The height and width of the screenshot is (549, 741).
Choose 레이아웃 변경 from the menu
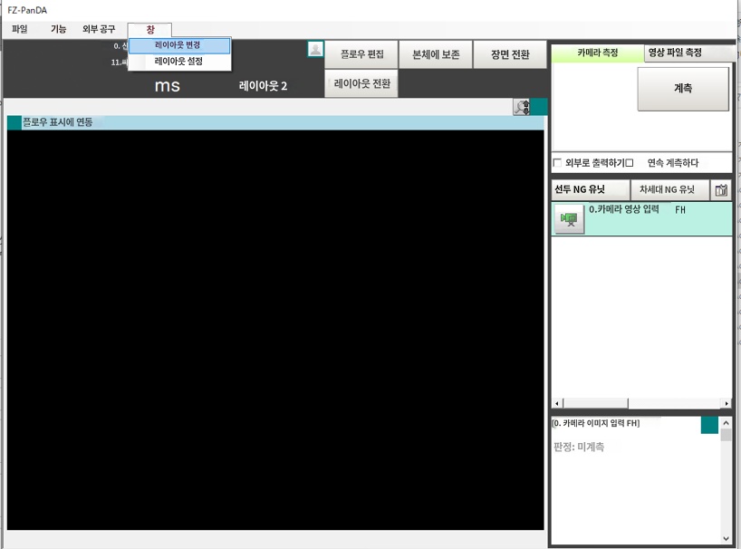coord(179,45)
